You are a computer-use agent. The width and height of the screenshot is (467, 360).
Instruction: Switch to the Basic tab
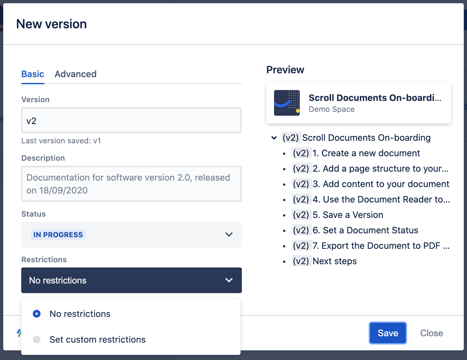coord(32,74)
